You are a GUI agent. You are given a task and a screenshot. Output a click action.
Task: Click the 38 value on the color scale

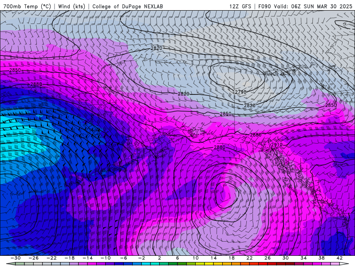pos(321,258)
